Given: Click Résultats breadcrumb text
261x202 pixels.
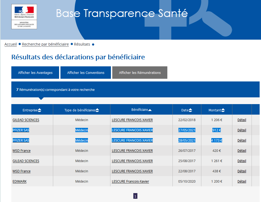Looking at the screenshot, I should pos(82,44).
